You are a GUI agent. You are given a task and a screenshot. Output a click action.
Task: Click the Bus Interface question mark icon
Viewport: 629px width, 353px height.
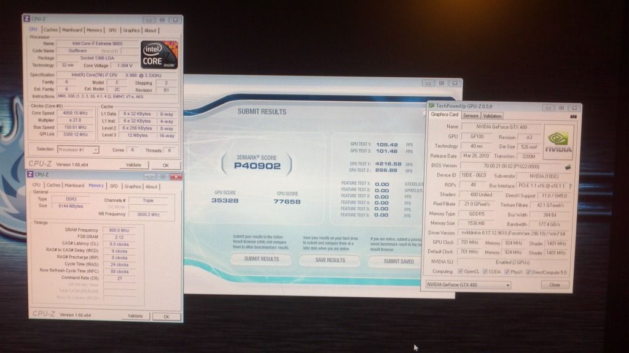click(569, 186)
